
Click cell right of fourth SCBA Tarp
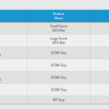[100, 90]
